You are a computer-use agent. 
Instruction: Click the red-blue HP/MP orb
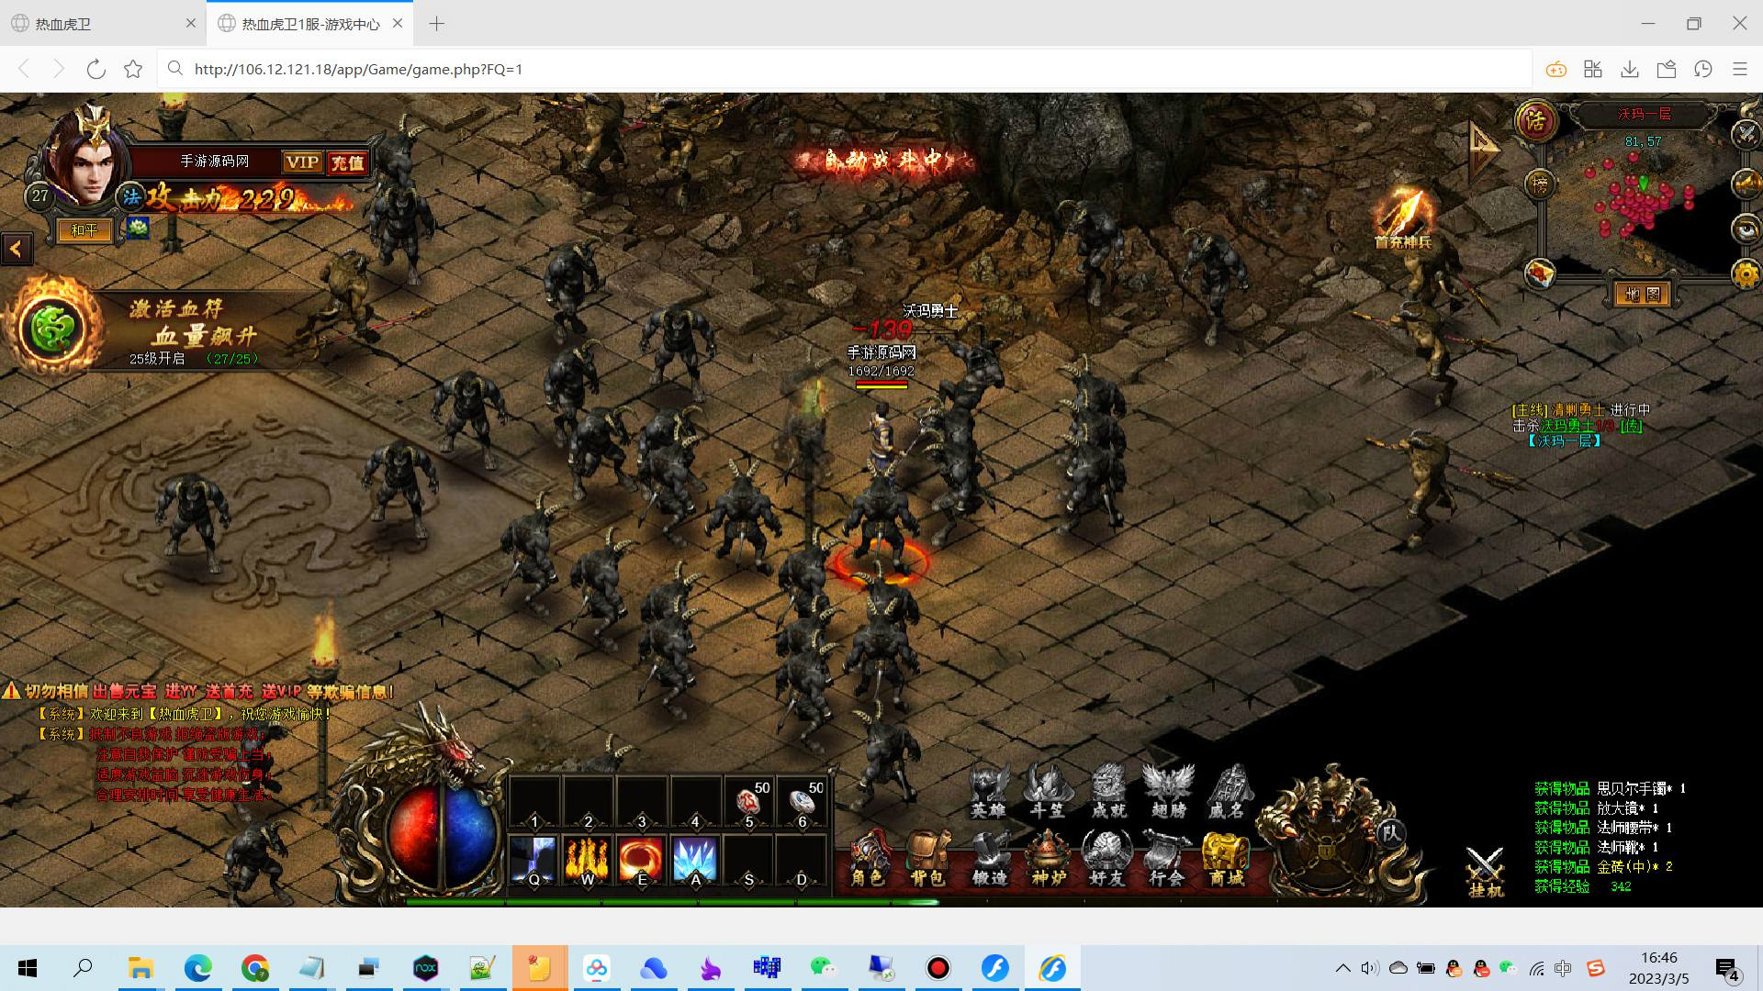[444, 833]
